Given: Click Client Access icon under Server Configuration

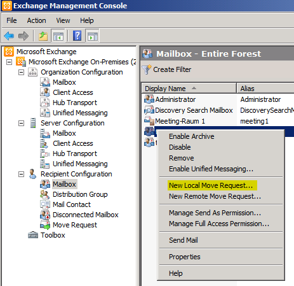Looking at the screenshot, I should coord(44,143).
